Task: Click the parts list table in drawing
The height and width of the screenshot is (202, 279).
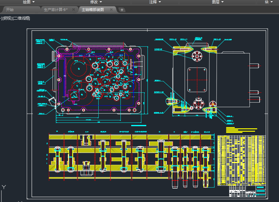Action: coord(242,160)
